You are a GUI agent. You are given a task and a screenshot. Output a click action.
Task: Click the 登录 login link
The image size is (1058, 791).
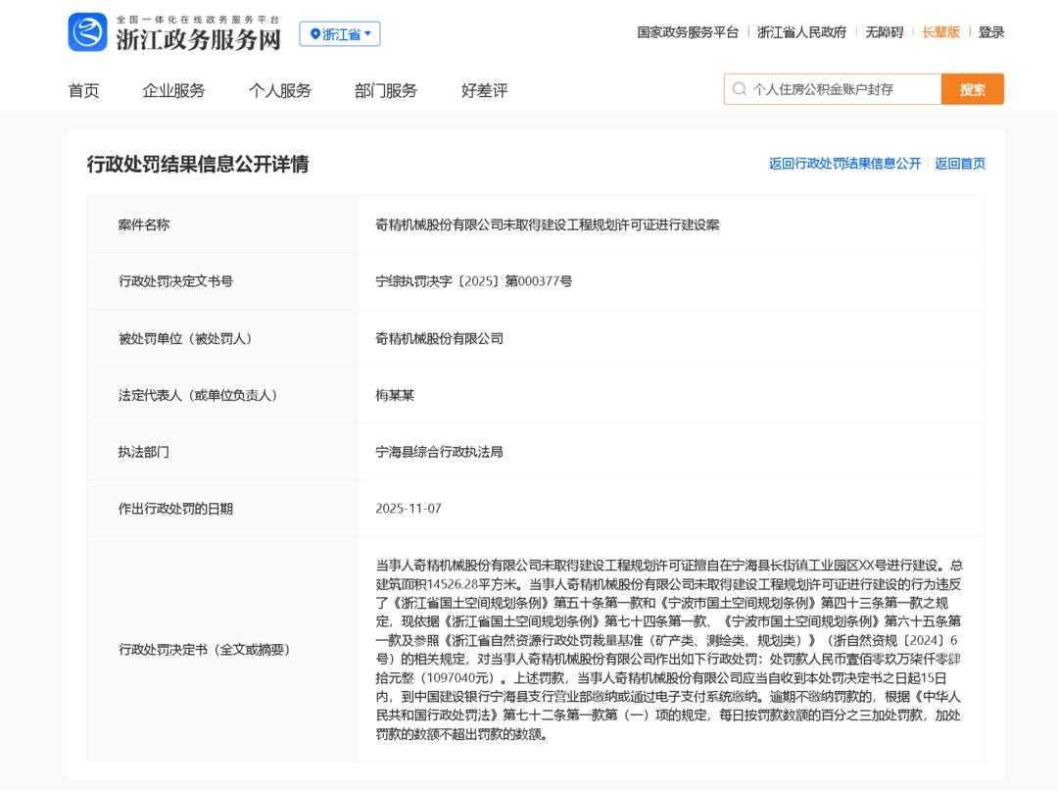991,32
